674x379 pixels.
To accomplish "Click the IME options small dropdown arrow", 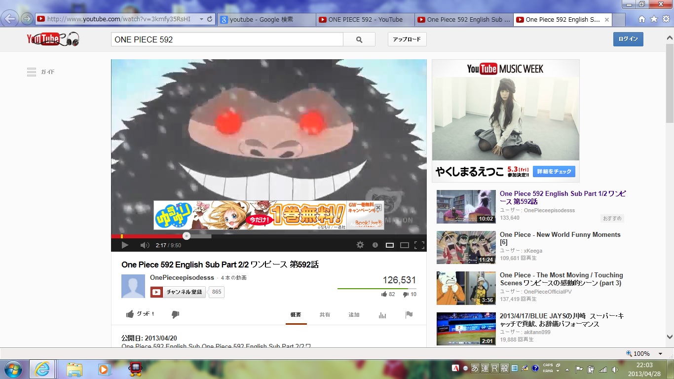I will click(558, 371).
